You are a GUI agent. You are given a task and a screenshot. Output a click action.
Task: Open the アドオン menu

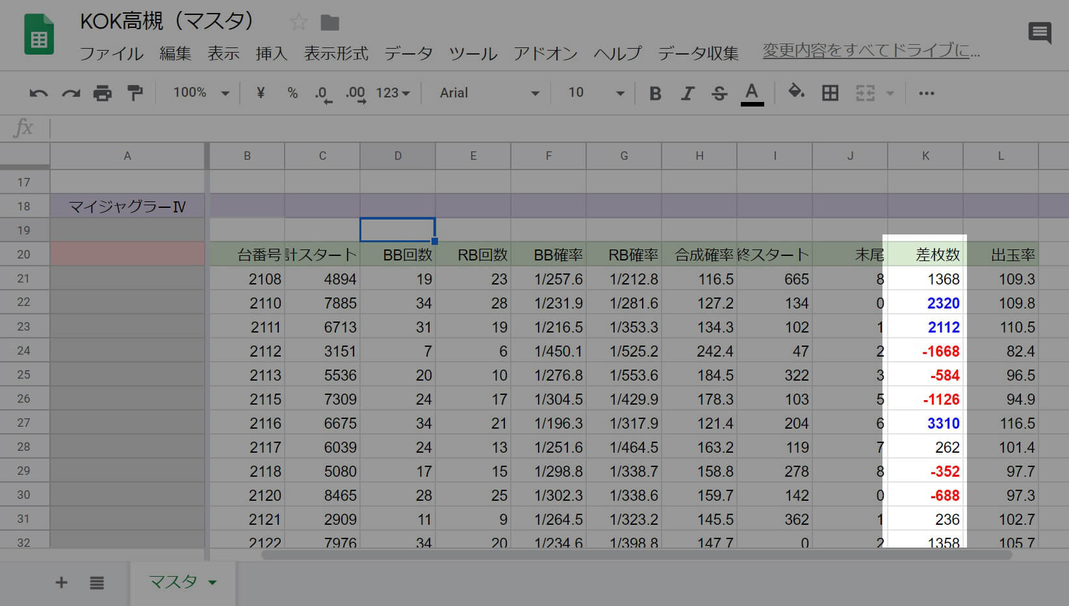pyautogui.click(x=545, y=53)
